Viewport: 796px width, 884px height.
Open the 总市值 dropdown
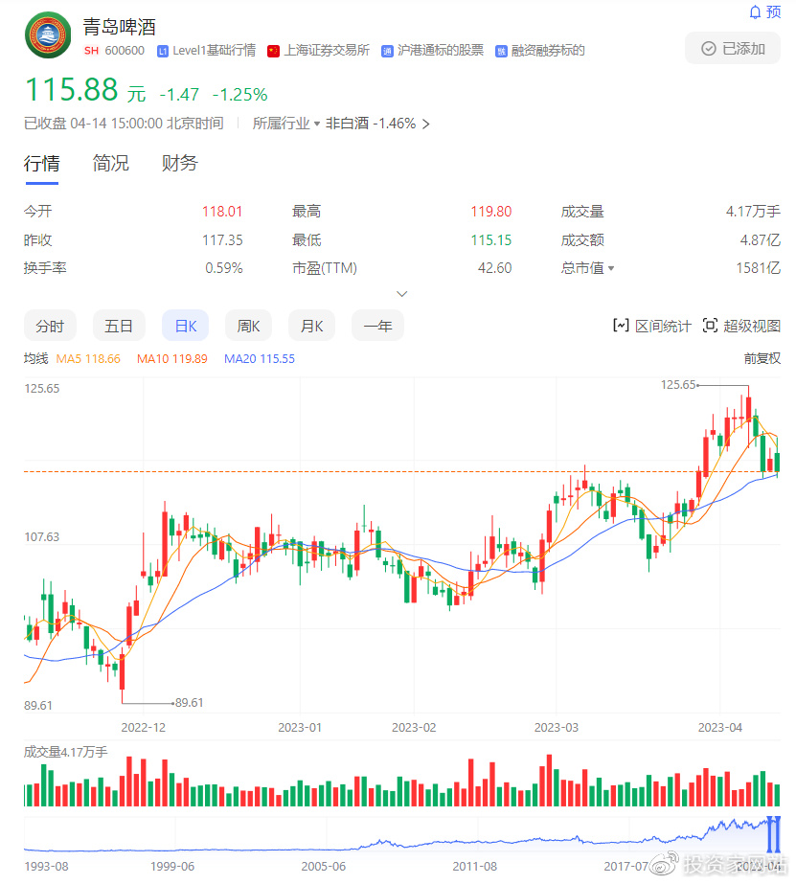(587, 268)
